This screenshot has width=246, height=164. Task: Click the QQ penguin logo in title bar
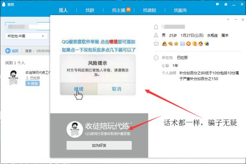tap(3, 5)
